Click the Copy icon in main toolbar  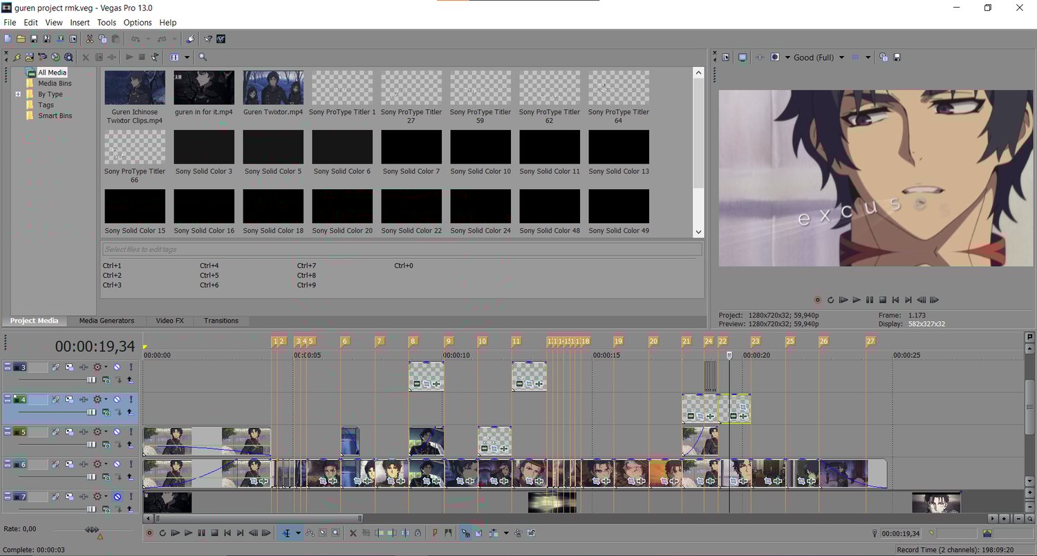[102, 39]
